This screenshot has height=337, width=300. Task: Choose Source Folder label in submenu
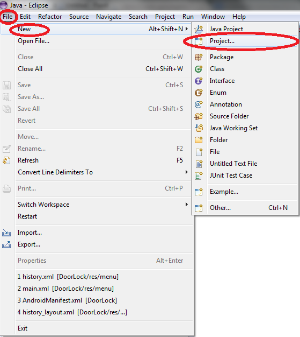coord(229,116)
